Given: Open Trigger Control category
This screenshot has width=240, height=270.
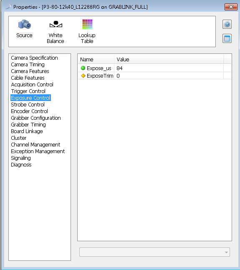Looking at the screenshot, I should [x=28, y=91].
